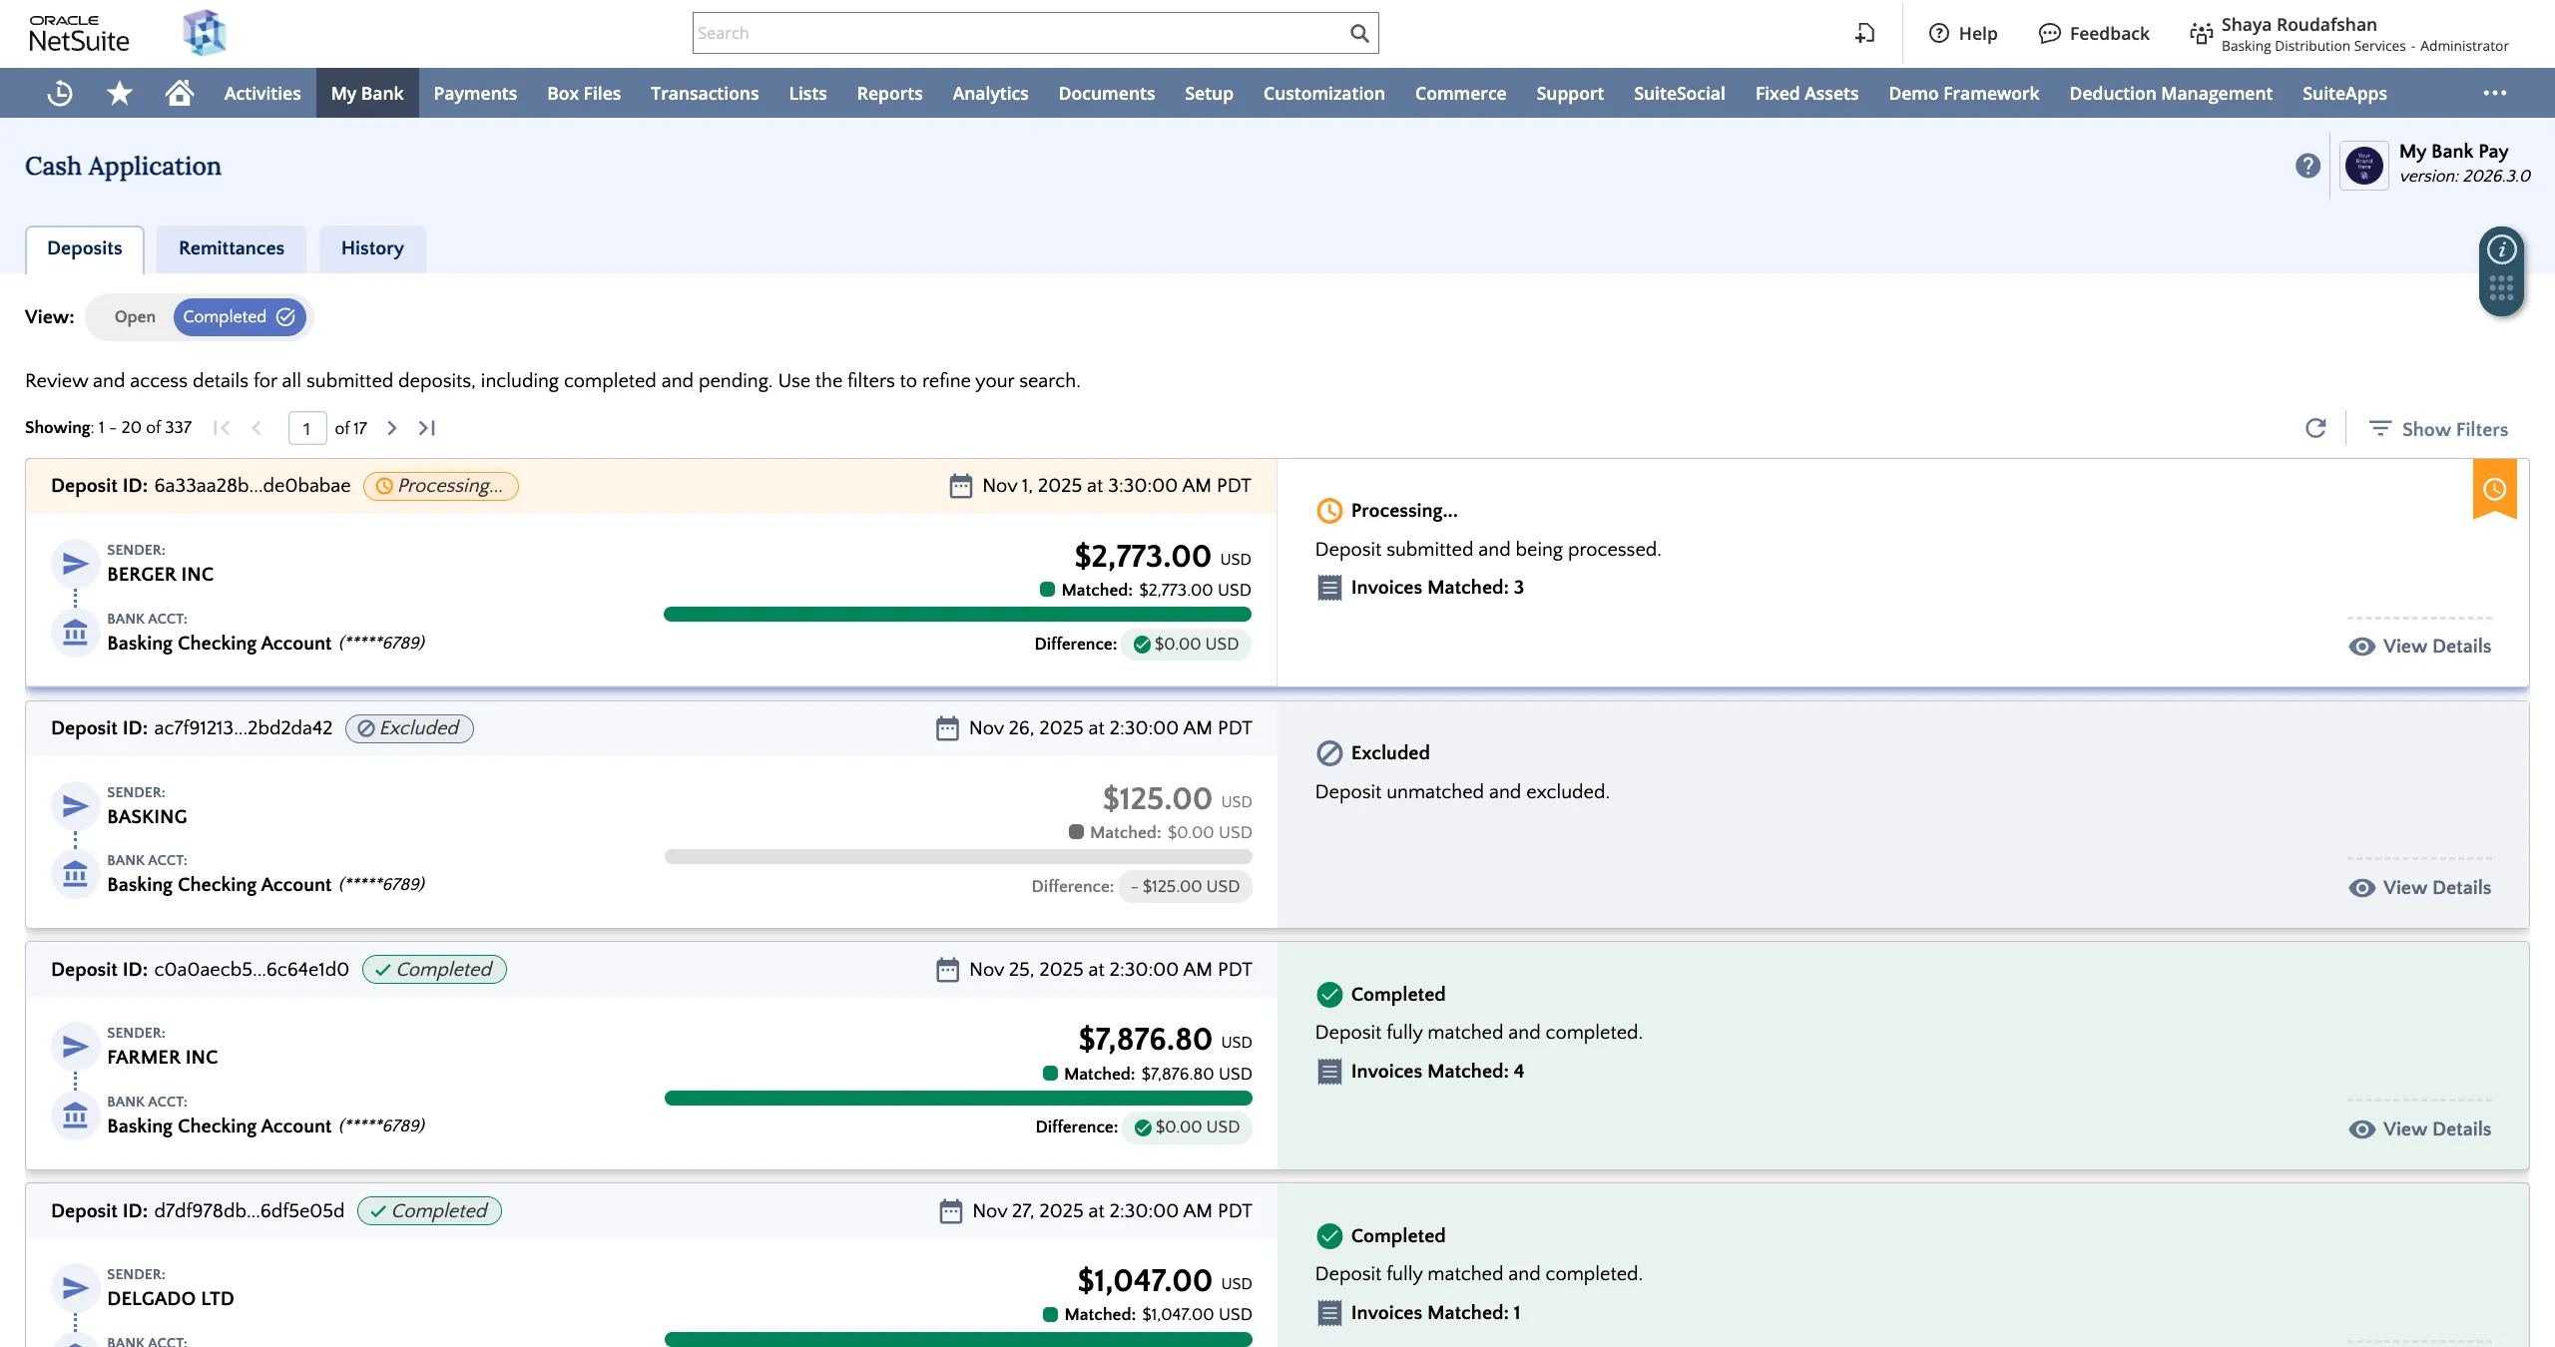Click the matched progress bar for FARMER INC

958,1099
